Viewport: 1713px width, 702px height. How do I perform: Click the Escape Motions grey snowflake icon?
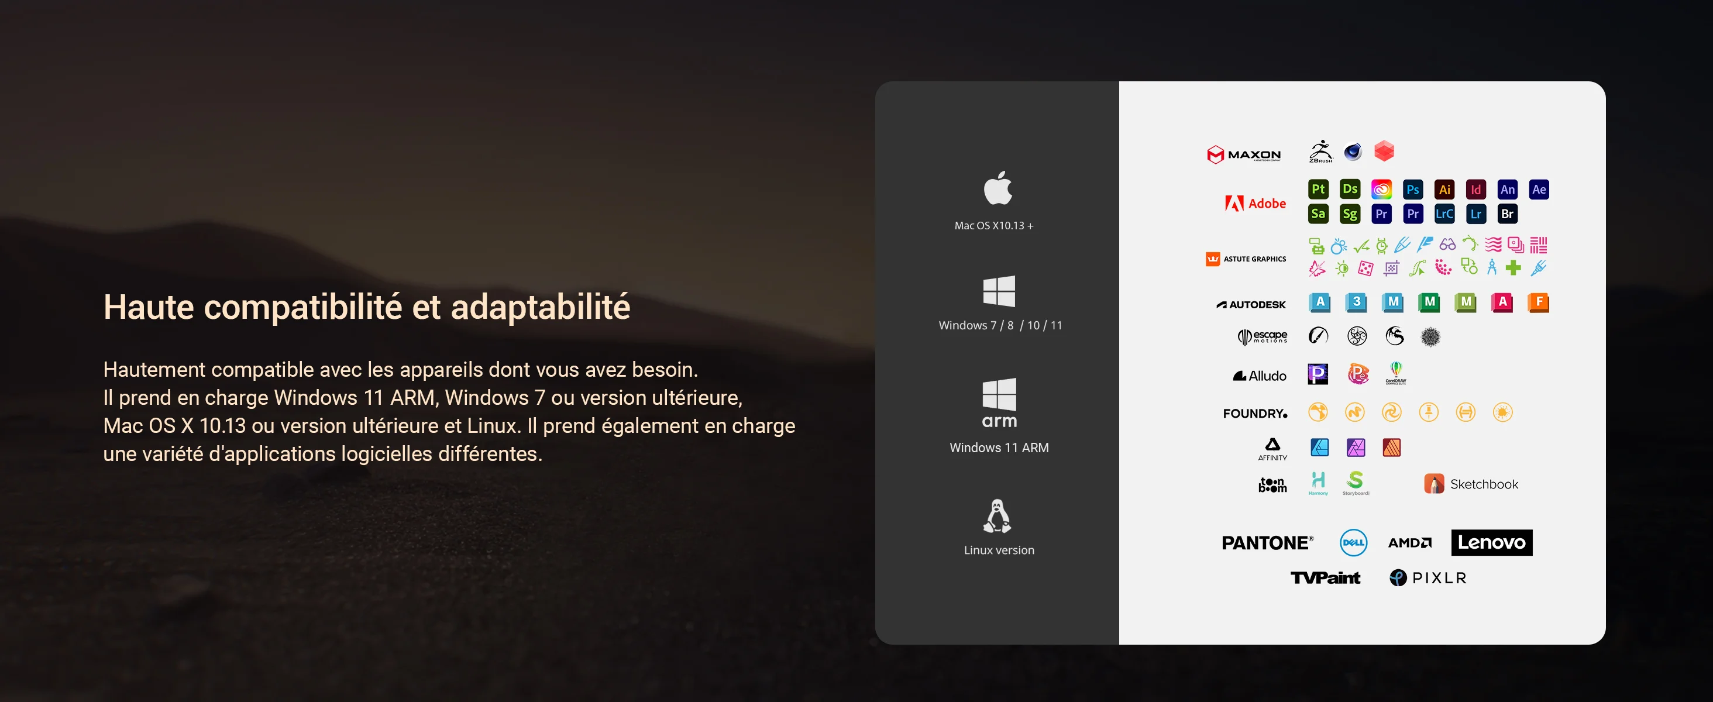(x=1430, y=336)
